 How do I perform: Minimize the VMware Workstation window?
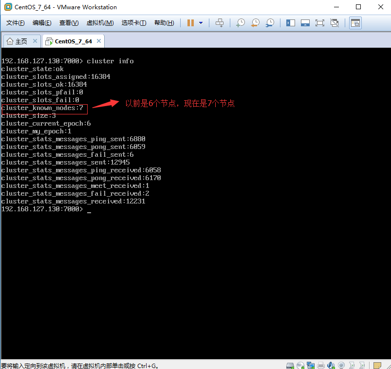point(336,7)
